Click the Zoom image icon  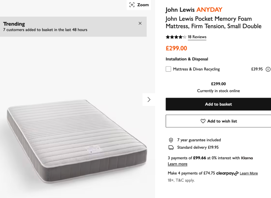tap(132, 5)
